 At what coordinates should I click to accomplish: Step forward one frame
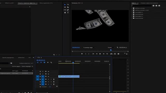tap(104, 54)
